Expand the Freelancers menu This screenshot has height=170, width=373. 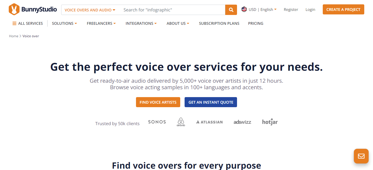[101, 23]
